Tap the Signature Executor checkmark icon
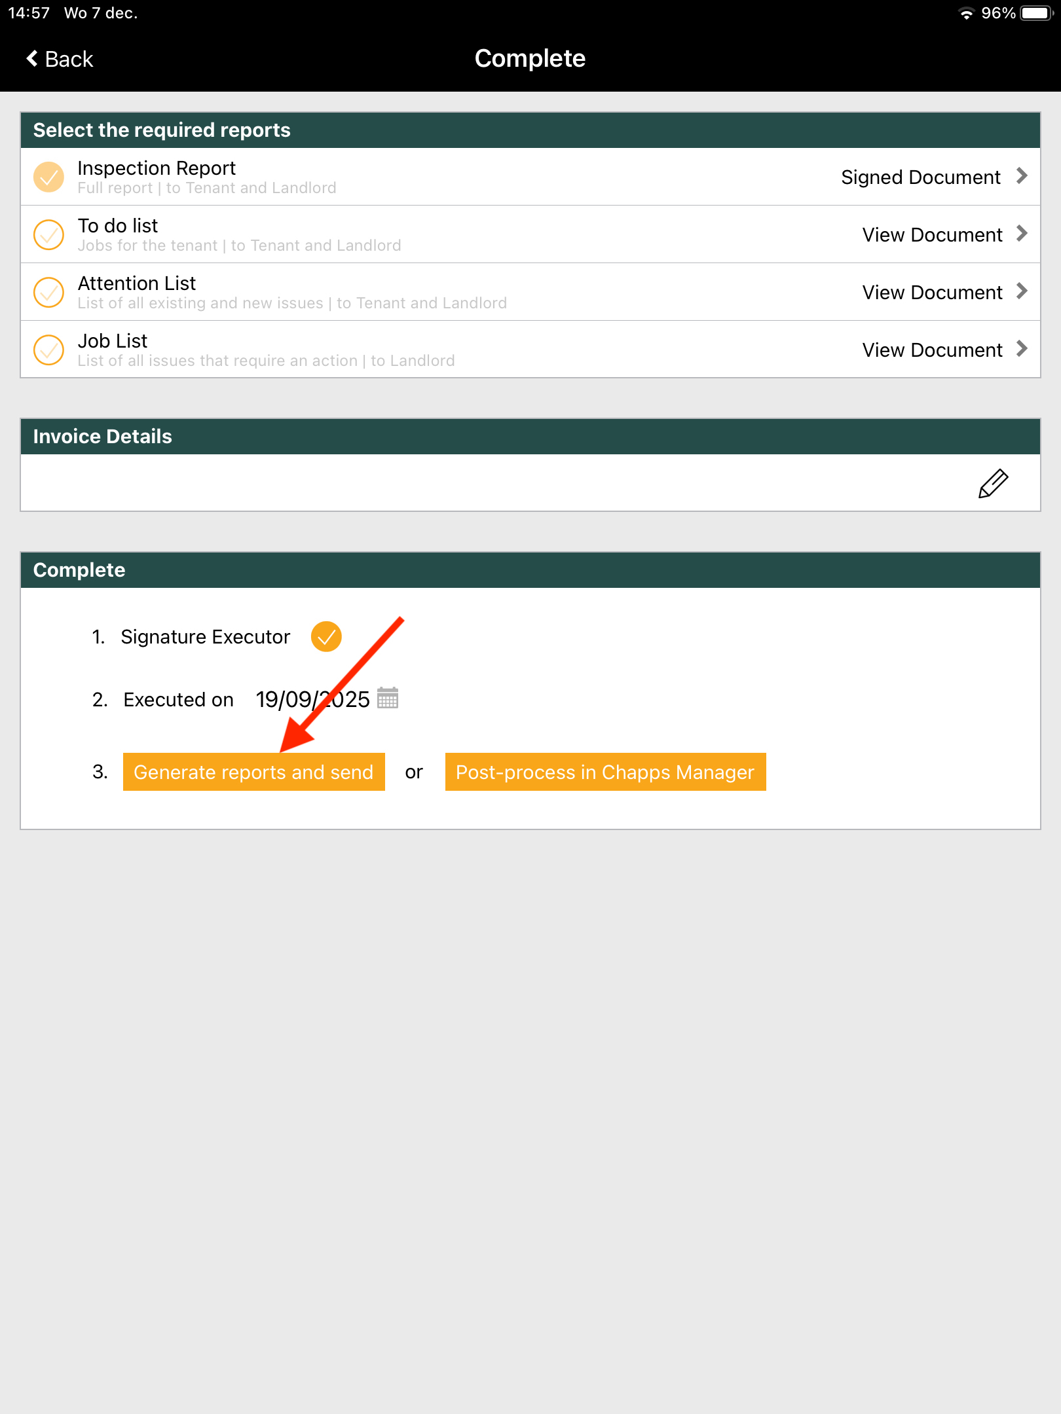The image size is (1061, 1414). [x=326, y=636]
